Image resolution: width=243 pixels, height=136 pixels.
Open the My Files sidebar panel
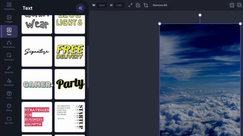[x=9, y=120]
